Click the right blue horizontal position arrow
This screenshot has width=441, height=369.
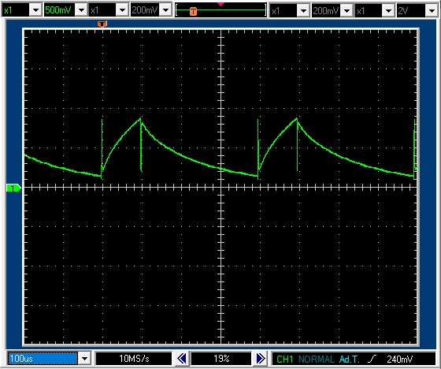click(261, 359)
